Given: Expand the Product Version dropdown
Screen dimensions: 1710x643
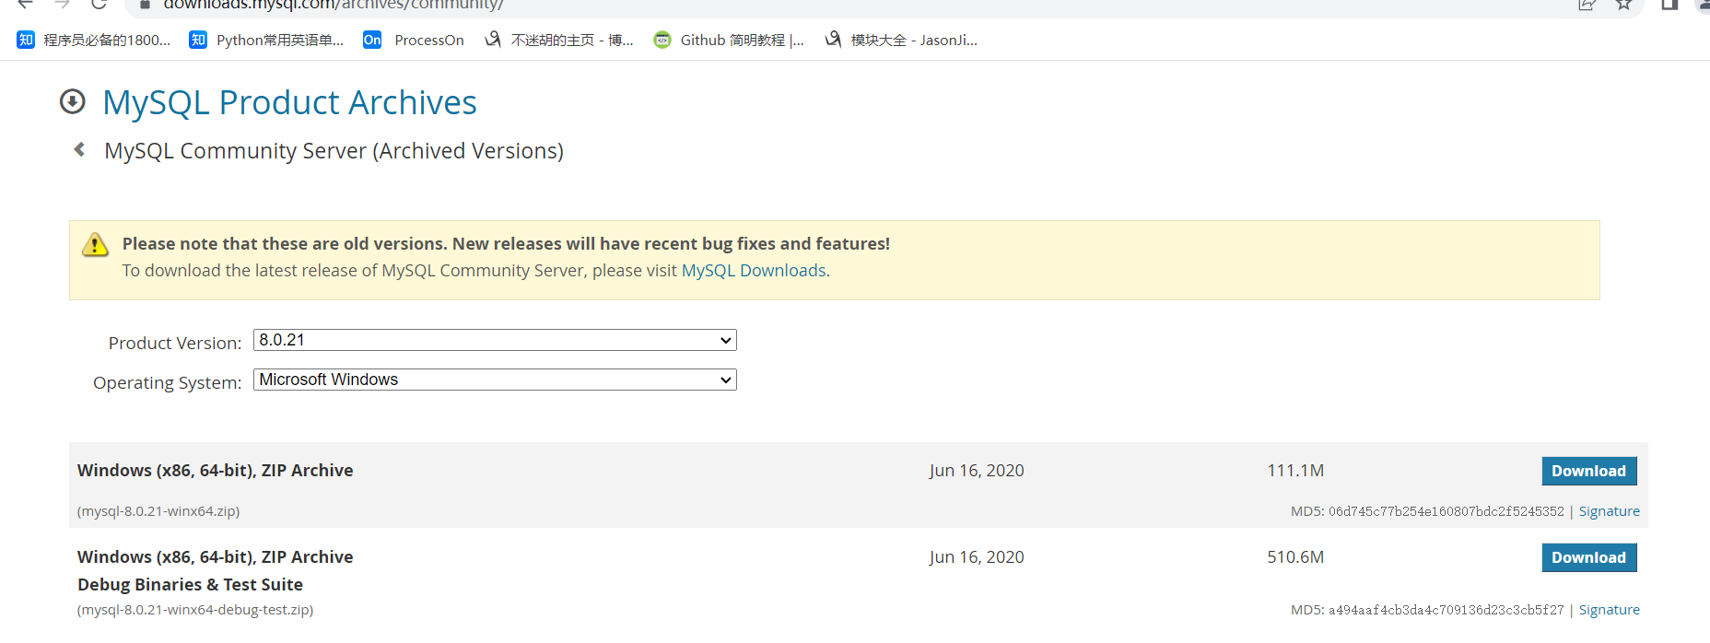Looking at the screenshot, I should (495, 340).
